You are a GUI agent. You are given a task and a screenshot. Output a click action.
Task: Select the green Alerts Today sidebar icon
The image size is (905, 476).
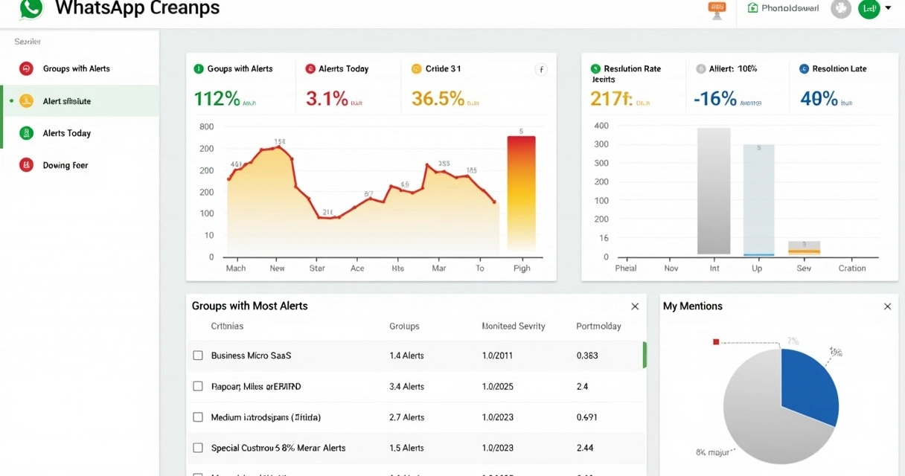tap(27, 133)
